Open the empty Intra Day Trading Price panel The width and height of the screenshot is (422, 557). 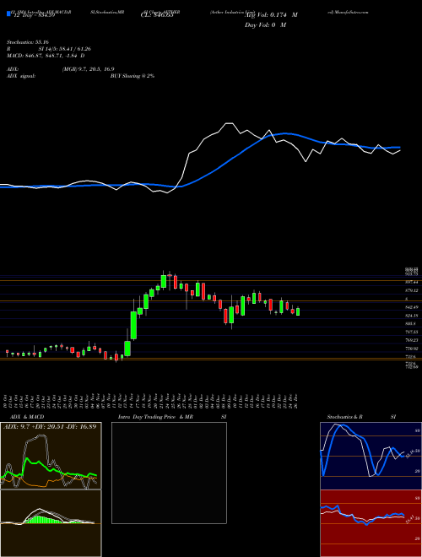click(x=169, y=473)
